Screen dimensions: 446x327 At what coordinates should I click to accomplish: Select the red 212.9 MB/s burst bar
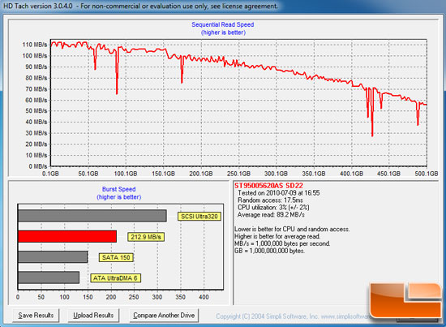tap(67, 236)
